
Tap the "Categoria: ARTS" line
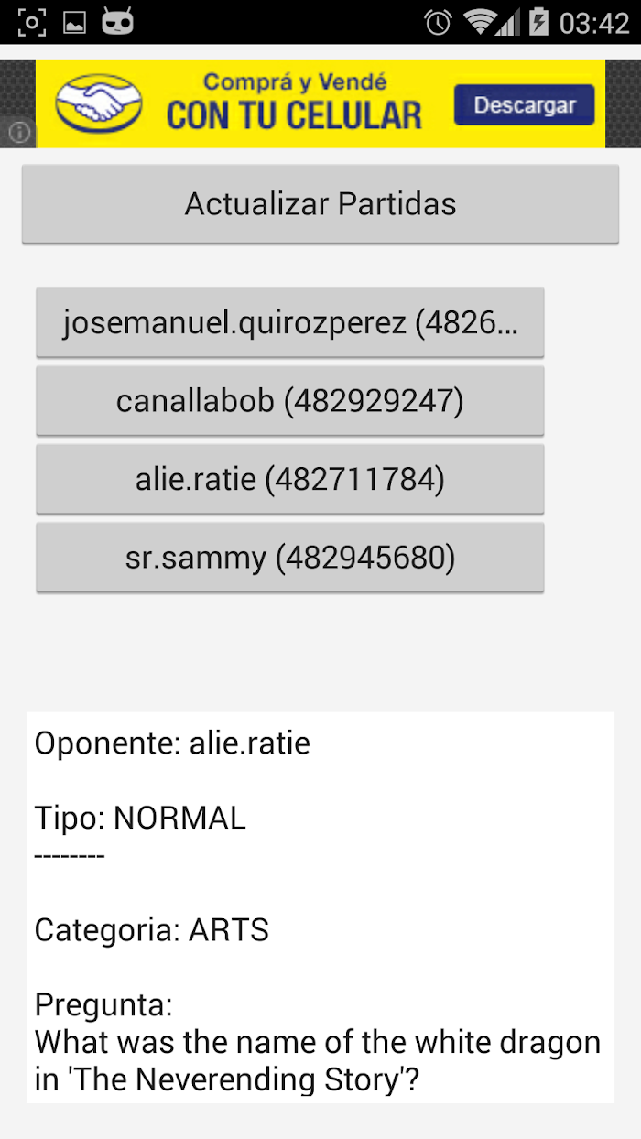coord(152,930)
